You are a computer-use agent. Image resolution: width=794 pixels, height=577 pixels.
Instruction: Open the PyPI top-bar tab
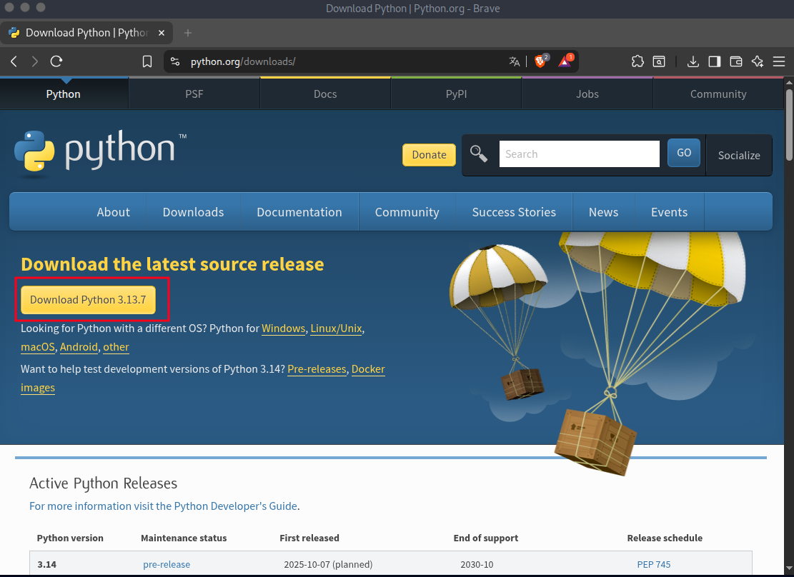pos(456,94)
